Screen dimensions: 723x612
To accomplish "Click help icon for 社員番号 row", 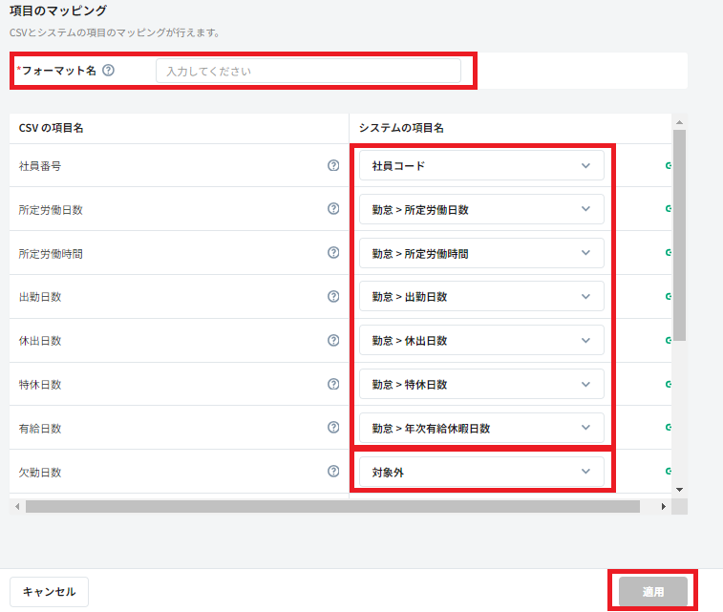I will pyautogui.click(x=333, y=165).
